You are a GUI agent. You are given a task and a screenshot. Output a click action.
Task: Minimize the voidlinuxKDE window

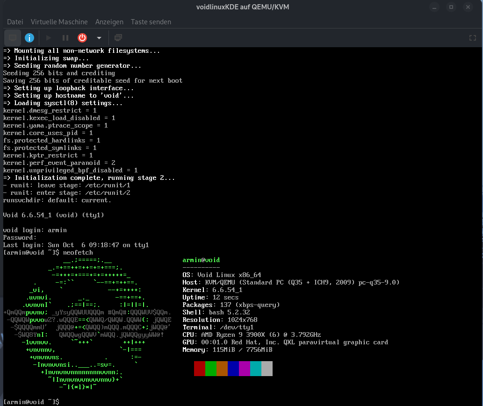coord(434,7)
